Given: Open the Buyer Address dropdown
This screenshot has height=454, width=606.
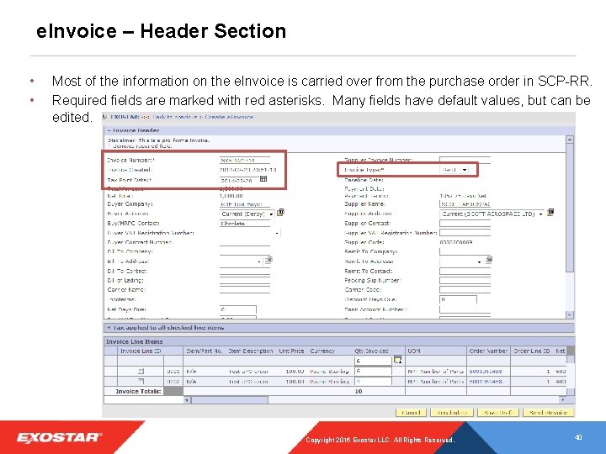Looking at the screenshot, I should pyautogui.click(x=271, y=214).
